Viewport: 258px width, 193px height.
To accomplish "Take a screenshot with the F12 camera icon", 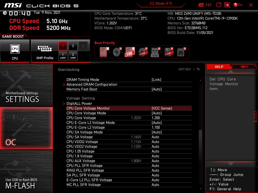I will (x=201, y=5).
